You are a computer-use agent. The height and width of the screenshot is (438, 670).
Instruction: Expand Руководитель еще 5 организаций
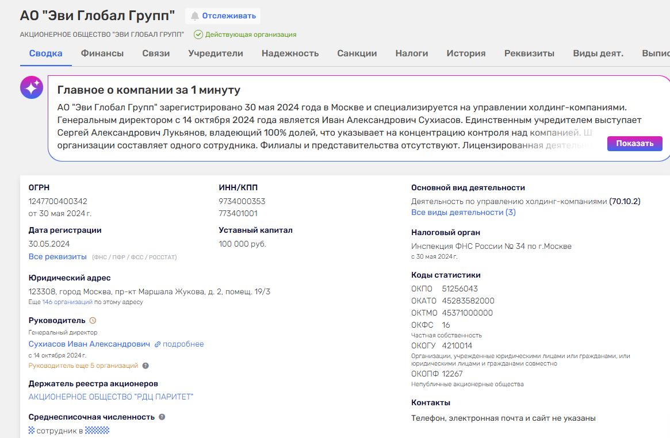click(83, 366)
